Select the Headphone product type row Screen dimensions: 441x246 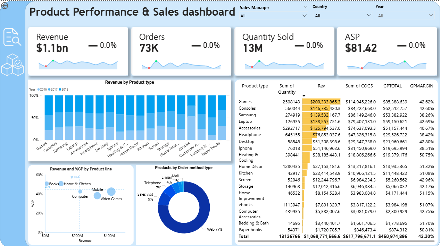[x=249, y=135]
